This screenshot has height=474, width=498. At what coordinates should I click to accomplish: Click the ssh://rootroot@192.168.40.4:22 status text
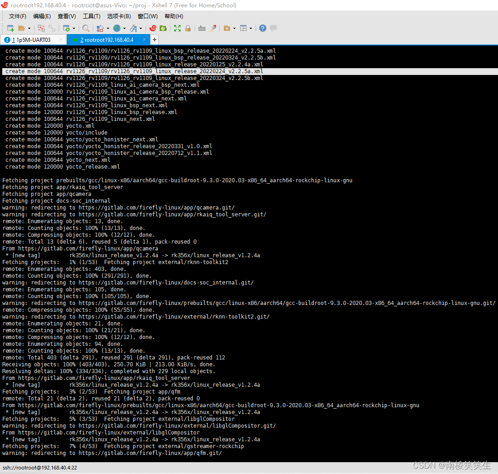click(40, 467)
